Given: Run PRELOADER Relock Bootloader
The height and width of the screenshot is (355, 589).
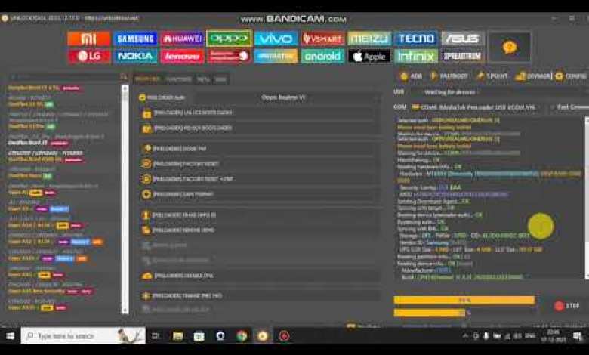Looking at the screenshot, I should [259, 128].
